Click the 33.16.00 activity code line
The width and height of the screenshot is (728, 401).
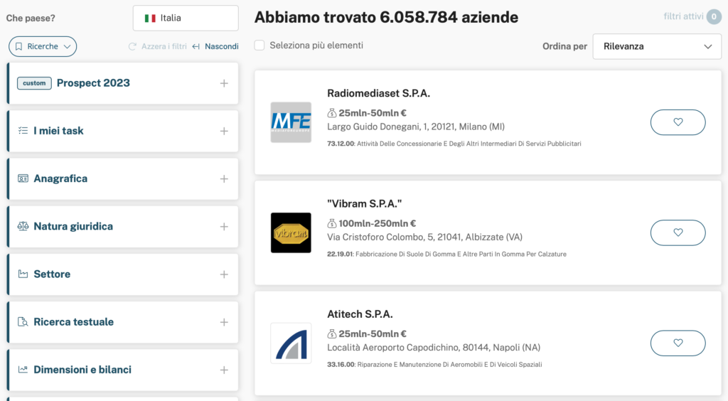tap(434, 365)
